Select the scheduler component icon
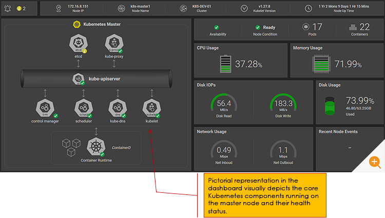This screenshot has width=385, height=218. click(x=84, y=108)
